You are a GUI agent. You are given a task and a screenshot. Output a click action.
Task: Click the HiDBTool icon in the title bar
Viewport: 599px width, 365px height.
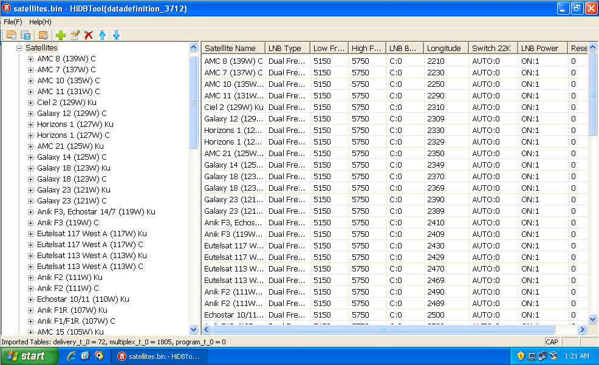[7, 8]
